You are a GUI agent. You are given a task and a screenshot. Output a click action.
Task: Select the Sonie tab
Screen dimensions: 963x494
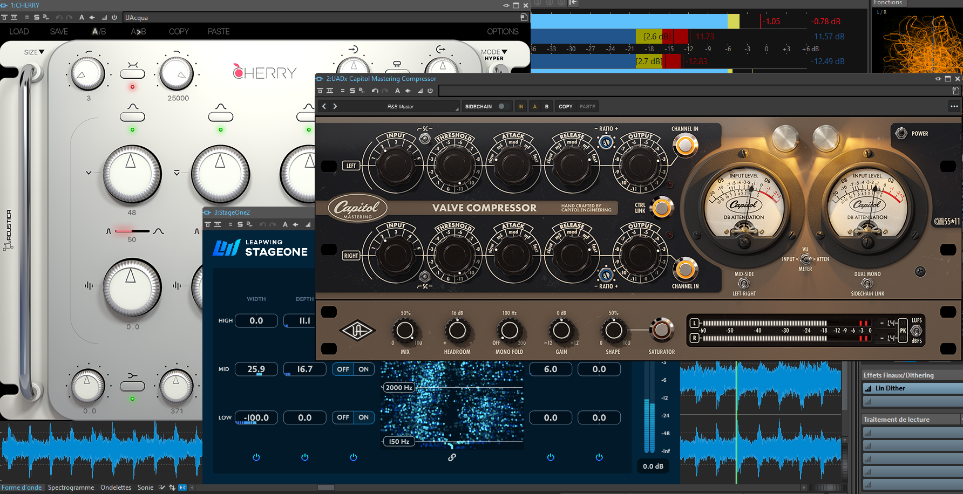pos(145,488)
